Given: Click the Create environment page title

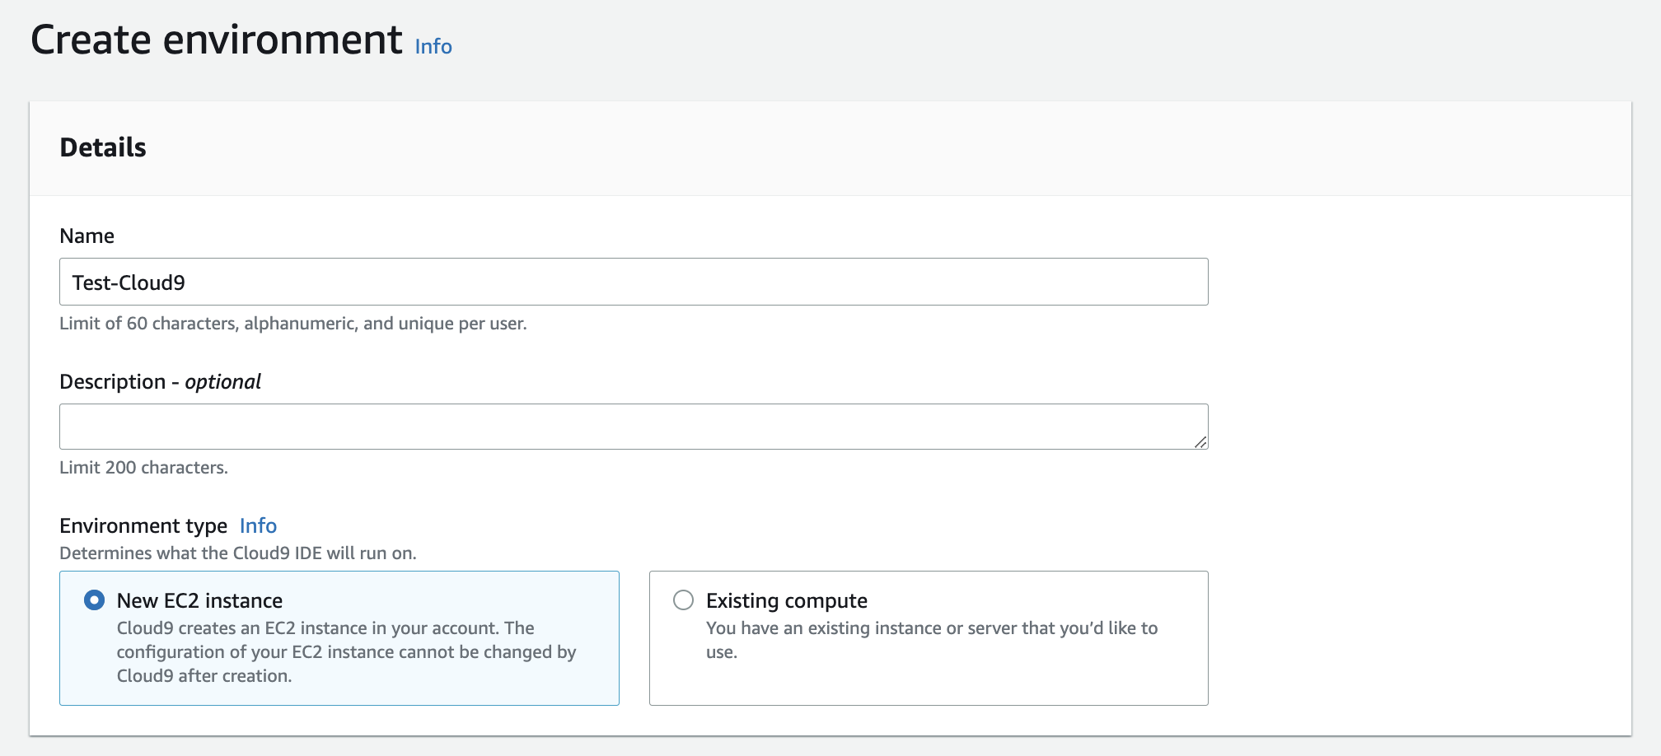Looking at the screenshot, I should 217,40.
